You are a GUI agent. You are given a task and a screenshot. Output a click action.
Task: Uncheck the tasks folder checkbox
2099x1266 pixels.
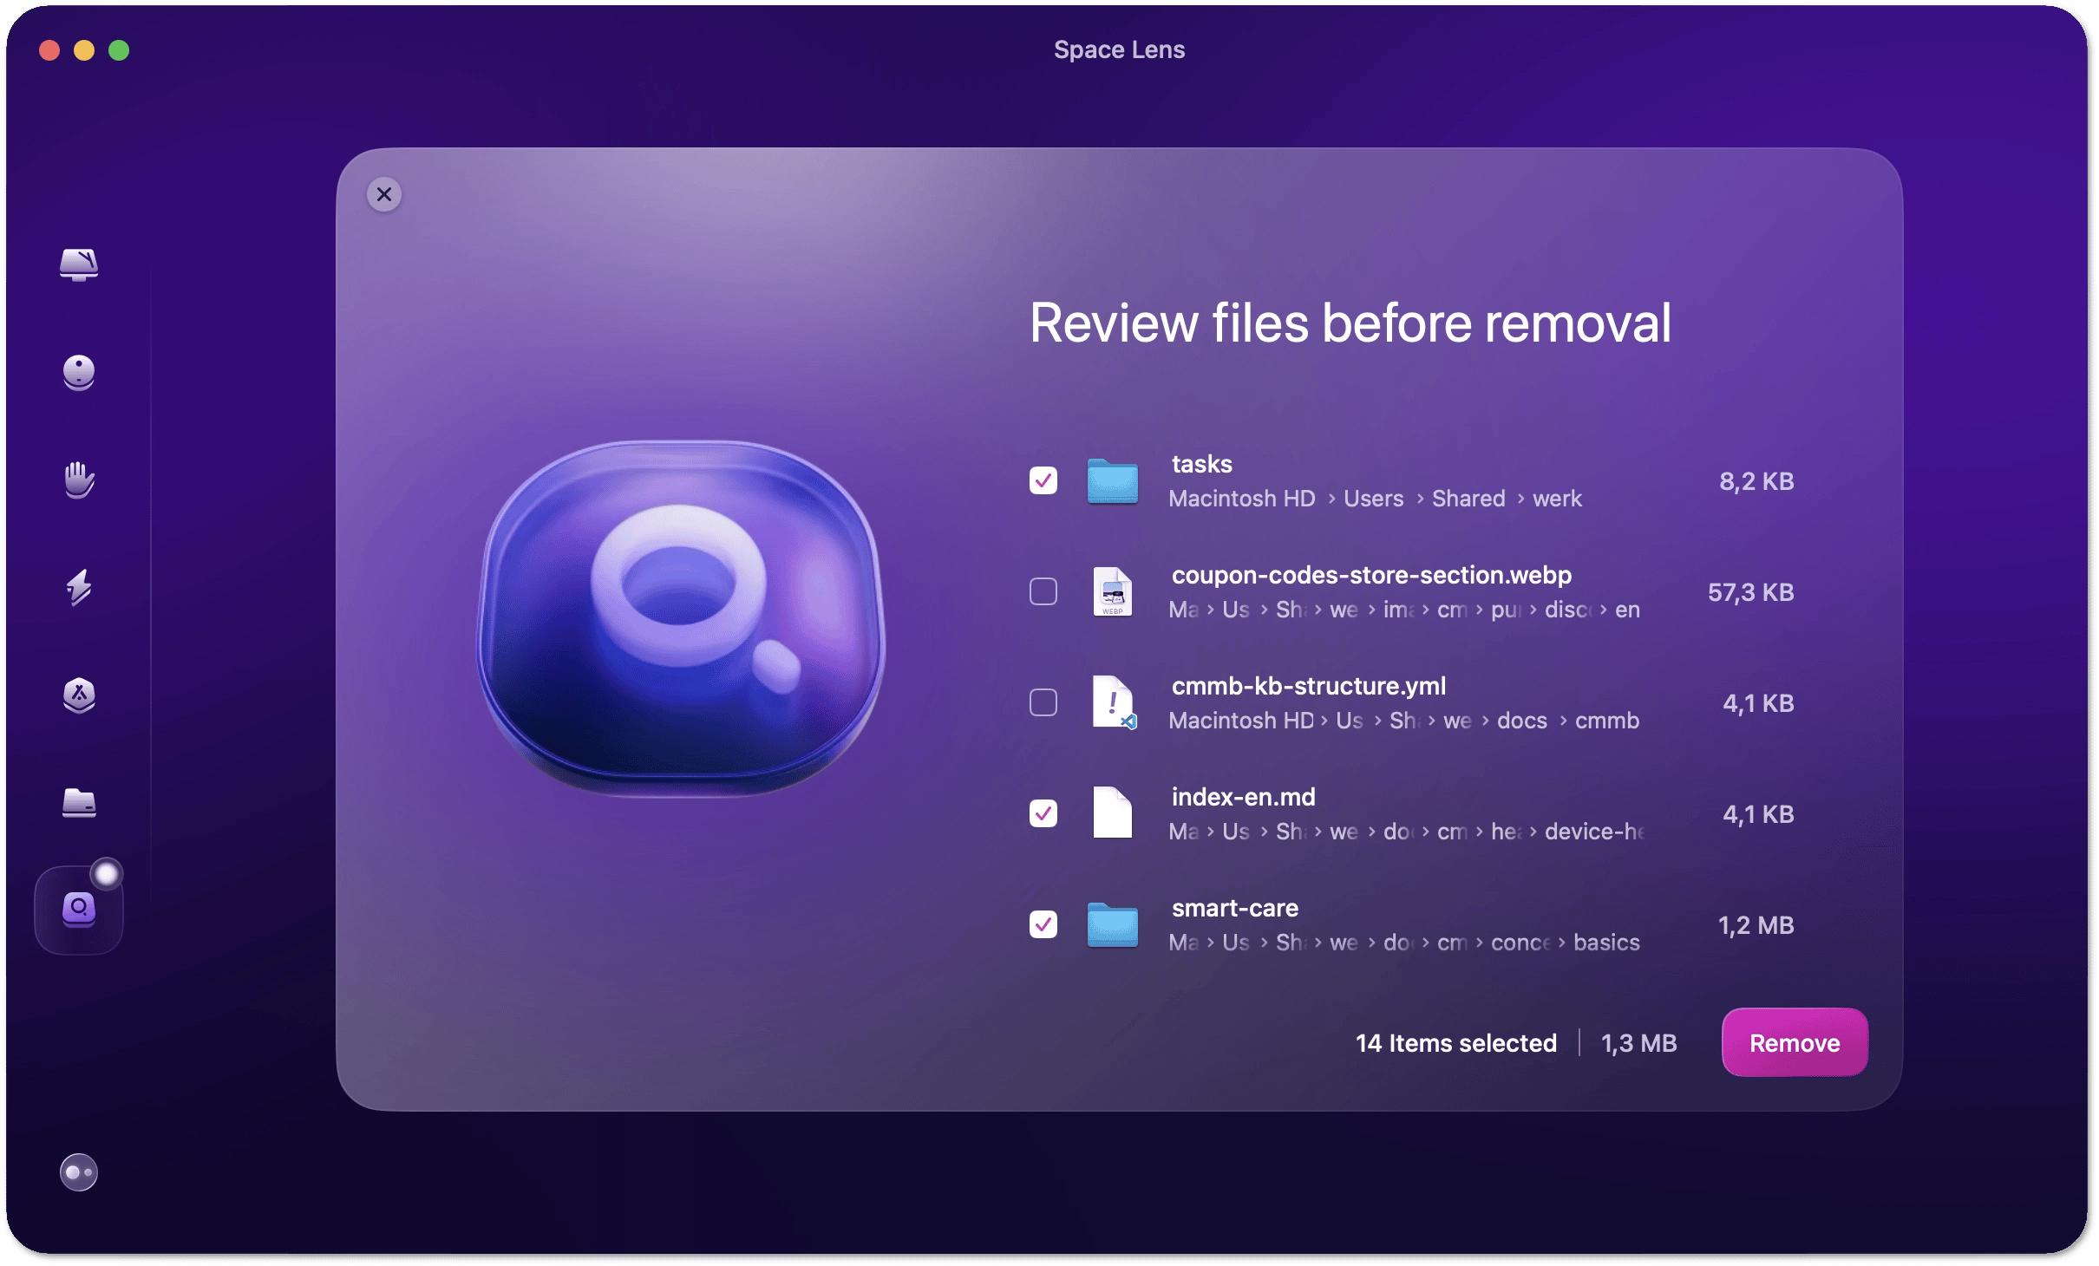(1043, 480)
